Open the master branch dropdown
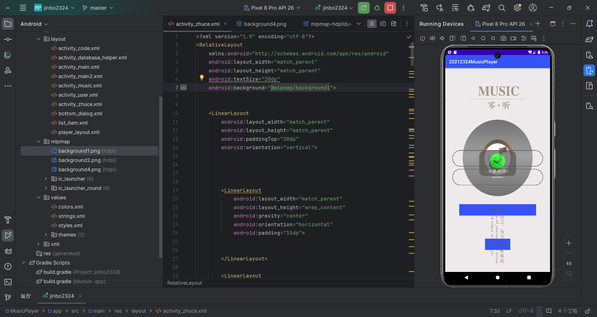The height and width of the screenshot is (317, 597). pos(98,8)
